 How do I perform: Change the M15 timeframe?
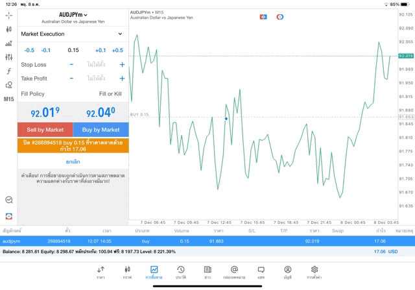click(x=8, y=99)
